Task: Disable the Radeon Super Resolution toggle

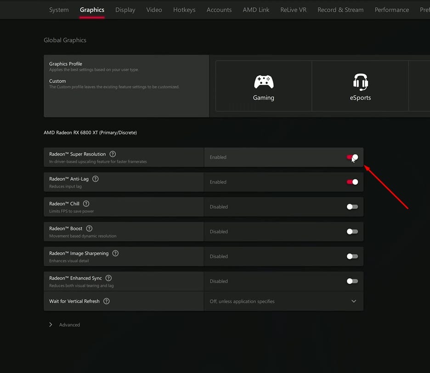Action: [352, 157]
